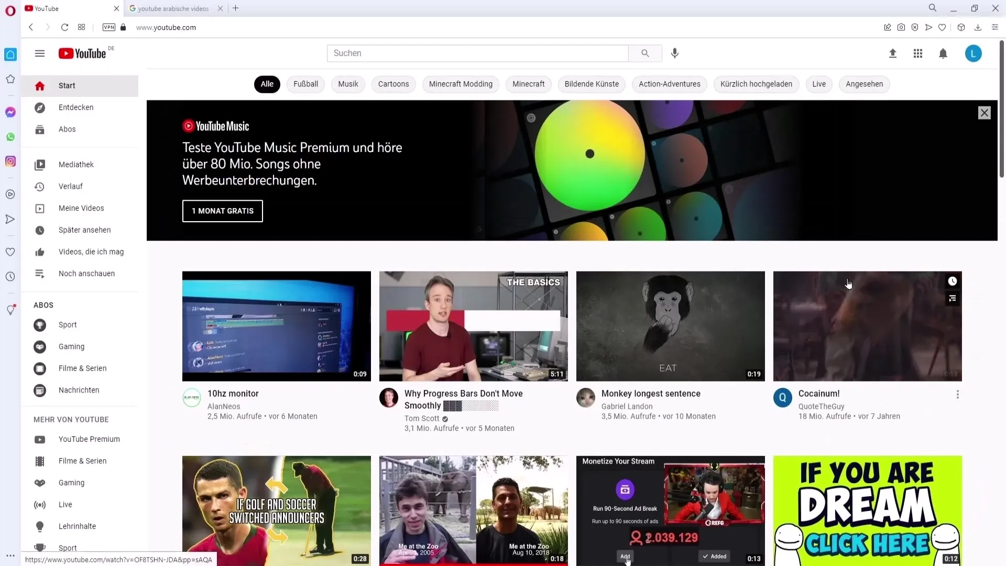
Task: Open a new browser tab
Action: coord(236,8)
